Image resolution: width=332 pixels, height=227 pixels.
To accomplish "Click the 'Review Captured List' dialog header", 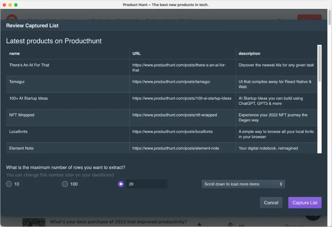I will (32, 25).
